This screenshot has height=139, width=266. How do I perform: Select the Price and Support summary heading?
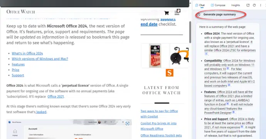tap(216, 119)
